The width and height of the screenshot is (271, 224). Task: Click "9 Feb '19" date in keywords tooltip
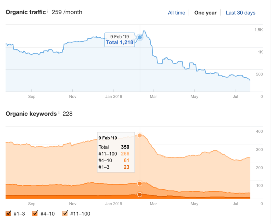(108, 138)
